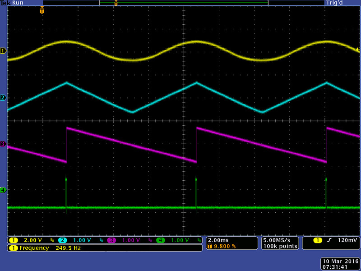Click the orange trigger position marker on the graticule
Screen dimensions: 361x271
[42, 10]
